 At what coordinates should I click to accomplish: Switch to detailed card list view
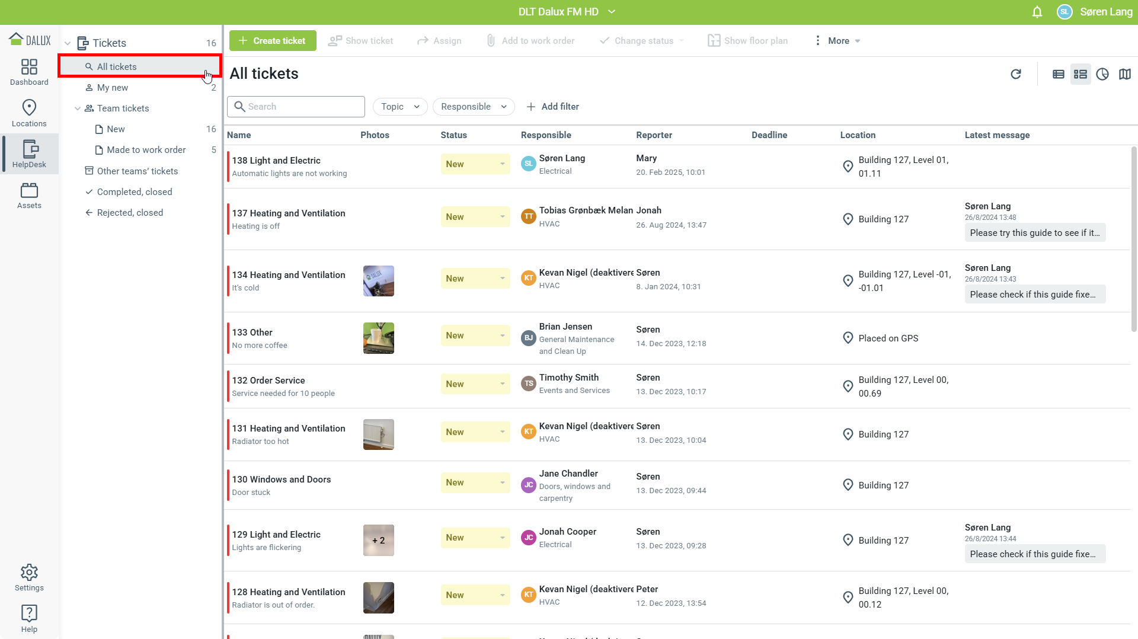coord(1080,74)
